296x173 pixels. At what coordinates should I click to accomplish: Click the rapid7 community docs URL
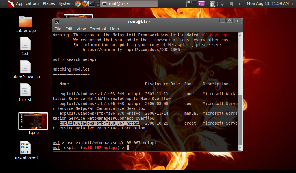point(131,50)
